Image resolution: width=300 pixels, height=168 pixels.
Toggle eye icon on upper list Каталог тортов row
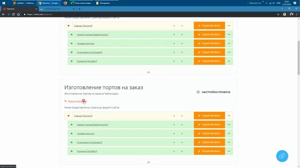[72, 35]
